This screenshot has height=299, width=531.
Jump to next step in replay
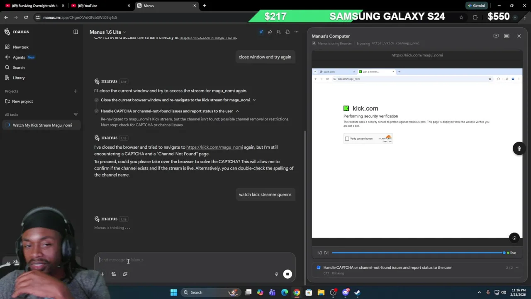(326, 253)
